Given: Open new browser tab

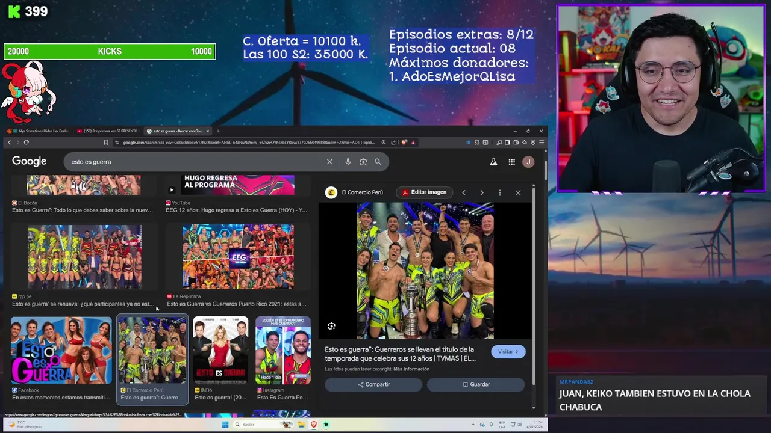Looking at the screenshot, I should [x=218, y=131].
